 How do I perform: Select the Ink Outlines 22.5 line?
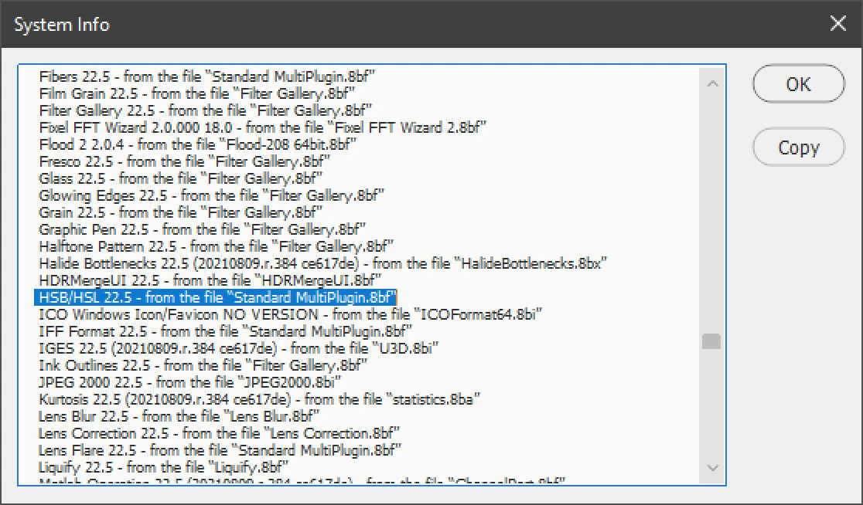click(203, 365)
